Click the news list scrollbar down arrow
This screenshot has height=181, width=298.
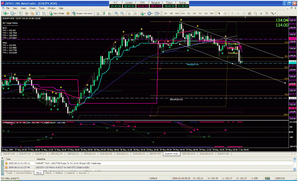coord(295,170)
